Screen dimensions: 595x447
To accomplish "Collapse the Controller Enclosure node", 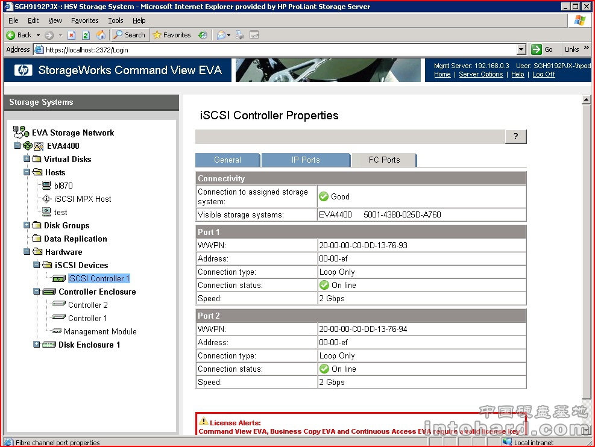I will pos(36,292).
